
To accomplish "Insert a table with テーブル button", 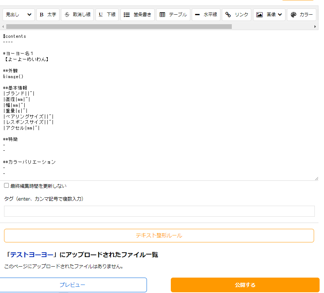I will point(173,15).
